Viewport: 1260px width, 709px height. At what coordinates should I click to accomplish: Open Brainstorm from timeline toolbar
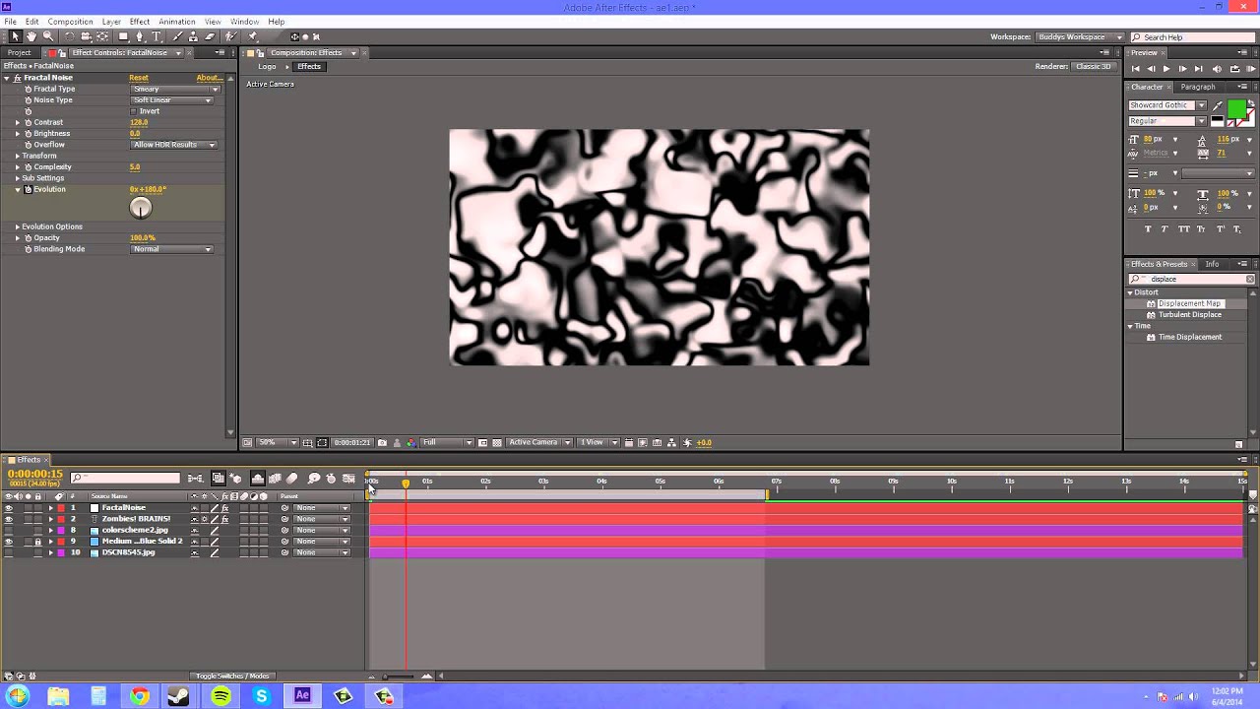coord(314,479)
